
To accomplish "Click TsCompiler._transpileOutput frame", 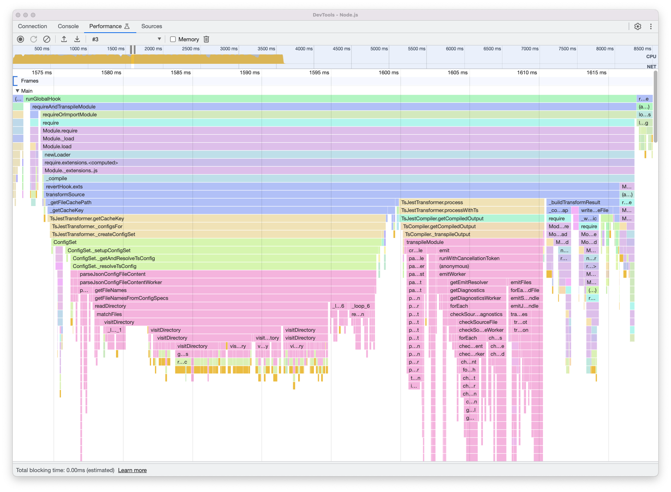I will click(x=473, y=234).
